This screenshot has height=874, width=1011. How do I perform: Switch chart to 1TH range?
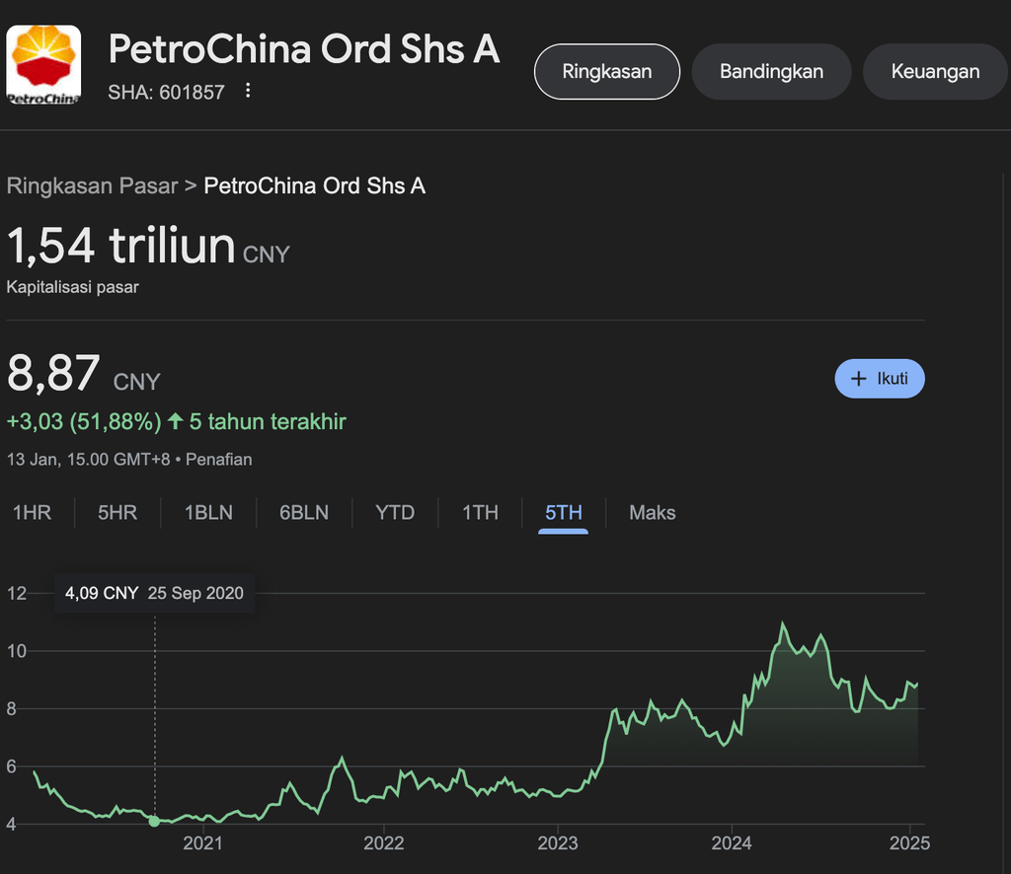point(481,513)
